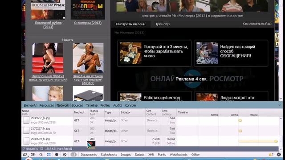This screenshot has height=160, width=285.
Task: Toggle small resource rows icon
Action: point(49,155)
